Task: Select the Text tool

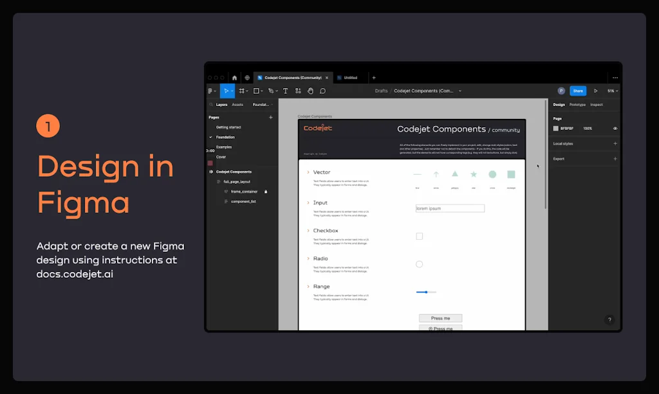Action: 286,91
